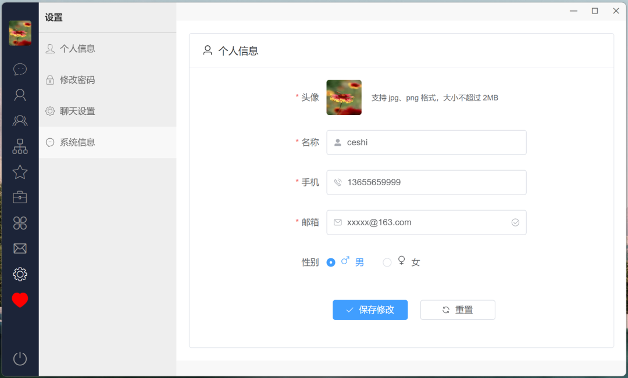Open the favorites star icon
The width and height of the screenshot is (628, 378).
tap(20, 172)
